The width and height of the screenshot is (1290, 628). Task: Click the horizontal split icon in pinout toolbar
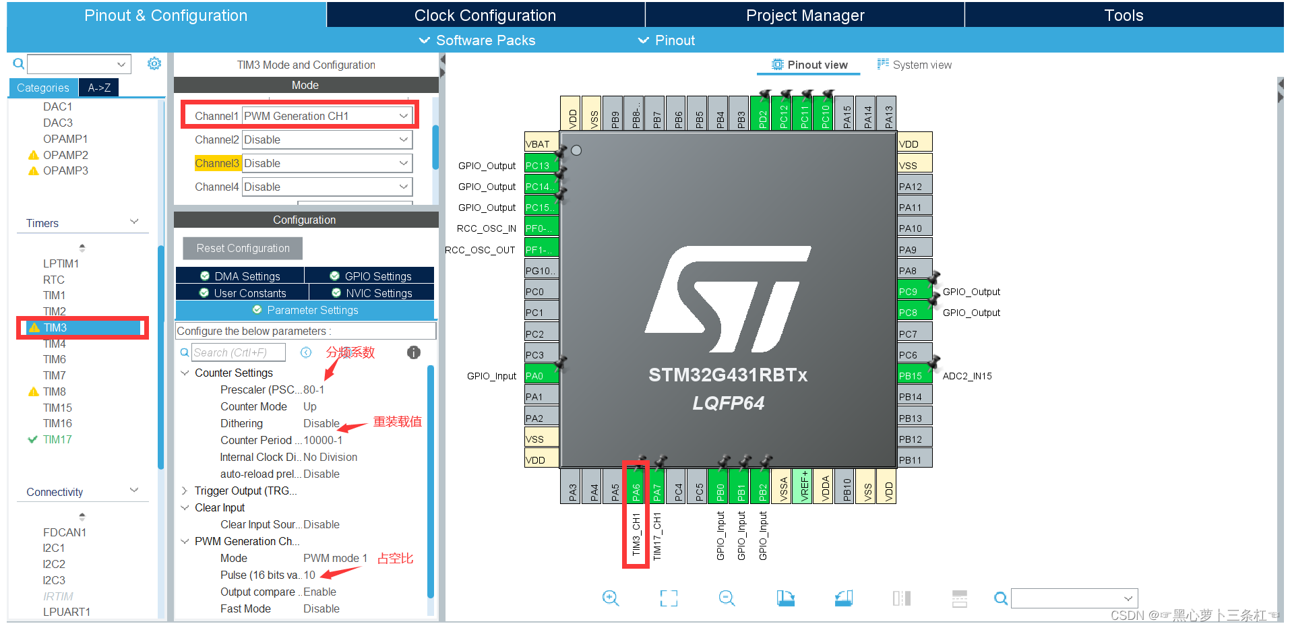tap(960, 598)
